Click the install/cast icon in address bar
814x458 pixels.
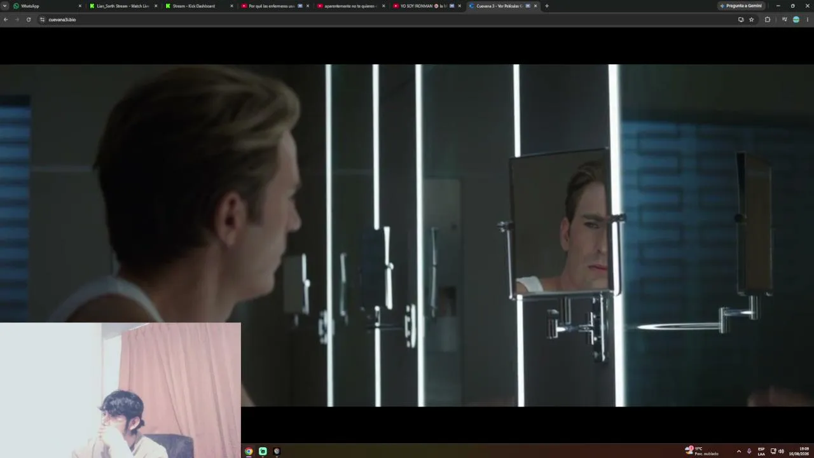(x=741, y=20)
